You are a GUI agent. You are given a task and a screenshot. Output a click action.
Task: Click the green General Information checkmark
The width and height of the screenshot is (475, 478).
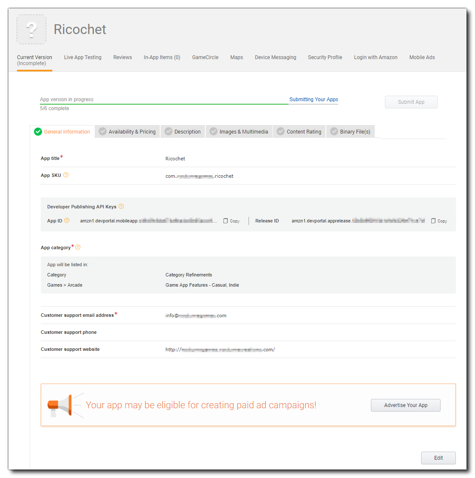click(x=38, y=132)
